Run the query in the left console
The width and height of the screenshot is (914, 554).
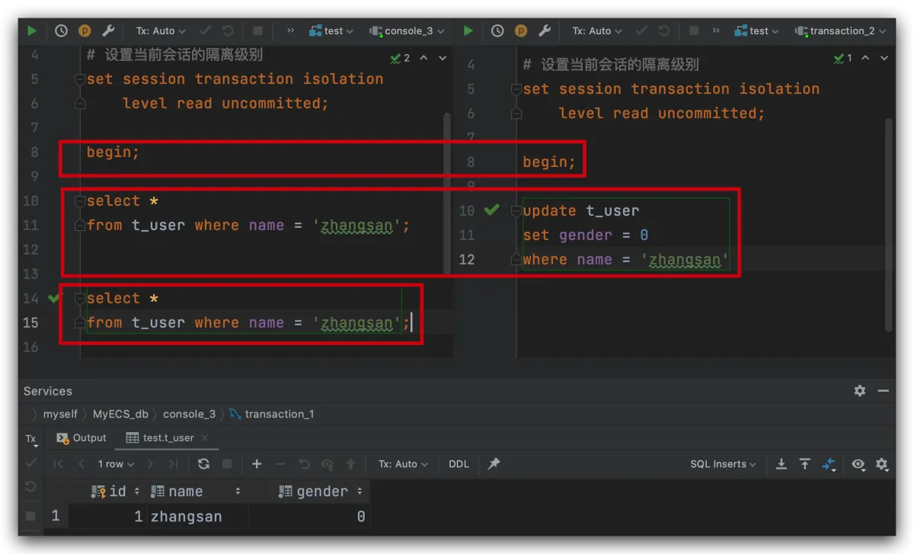tap(31, 31)
